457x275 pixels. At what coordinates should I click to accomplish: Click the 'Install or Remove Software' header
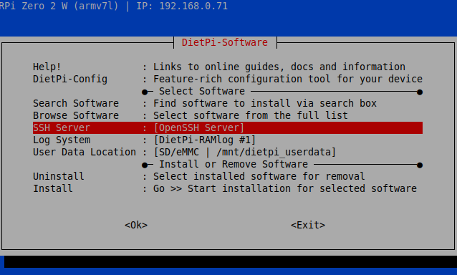click(234, 164)
